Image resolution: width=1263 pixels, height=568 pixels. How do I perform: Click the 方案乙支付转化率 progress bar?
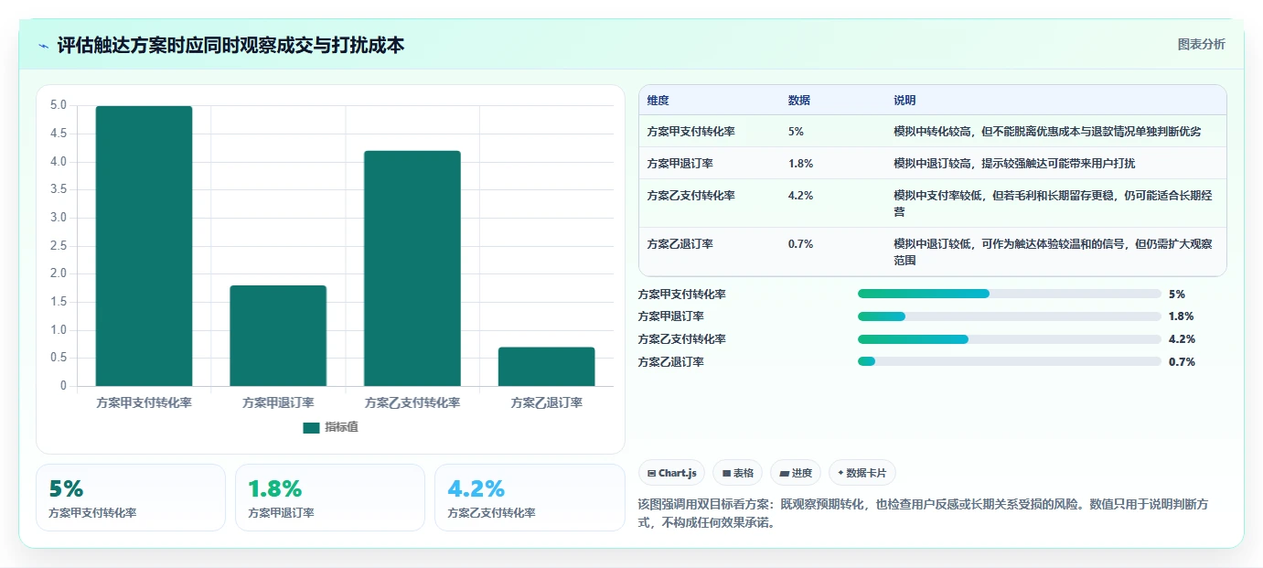pos(1010,338)
